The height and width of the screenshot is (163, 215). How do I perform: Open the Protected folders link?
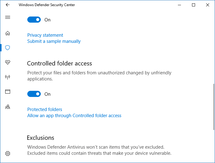click(x=45, y=109)
